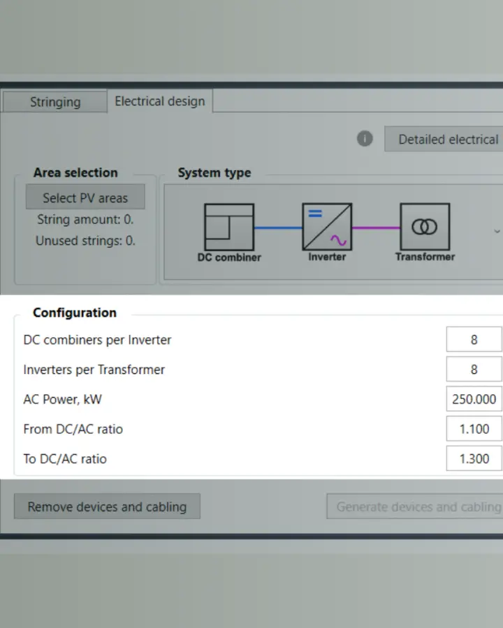
Task: Expand the System type dropdown chevron
Action: point(497,231)
